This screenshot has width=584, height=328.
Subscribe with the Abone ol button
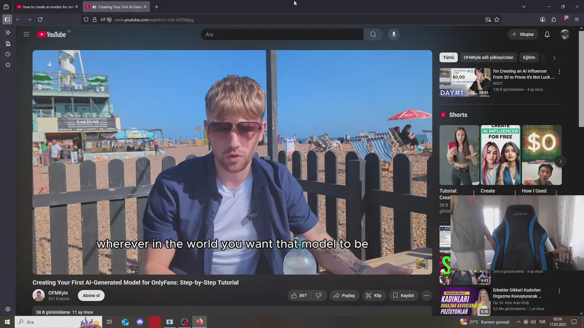[91, 296]
